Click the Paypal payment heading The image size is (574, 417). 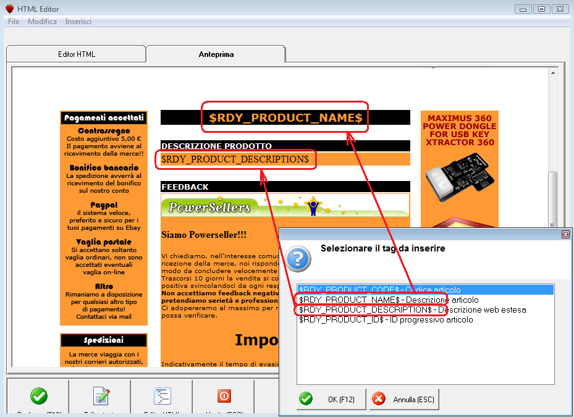pos(104,204)
